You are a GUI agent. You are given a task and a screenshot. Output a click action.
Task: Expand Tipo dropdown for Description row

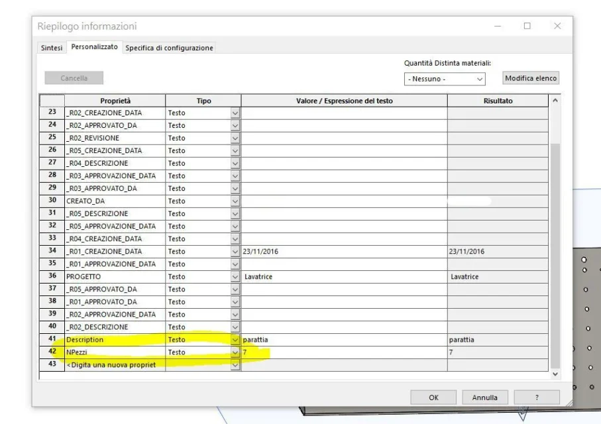(235, 340)
